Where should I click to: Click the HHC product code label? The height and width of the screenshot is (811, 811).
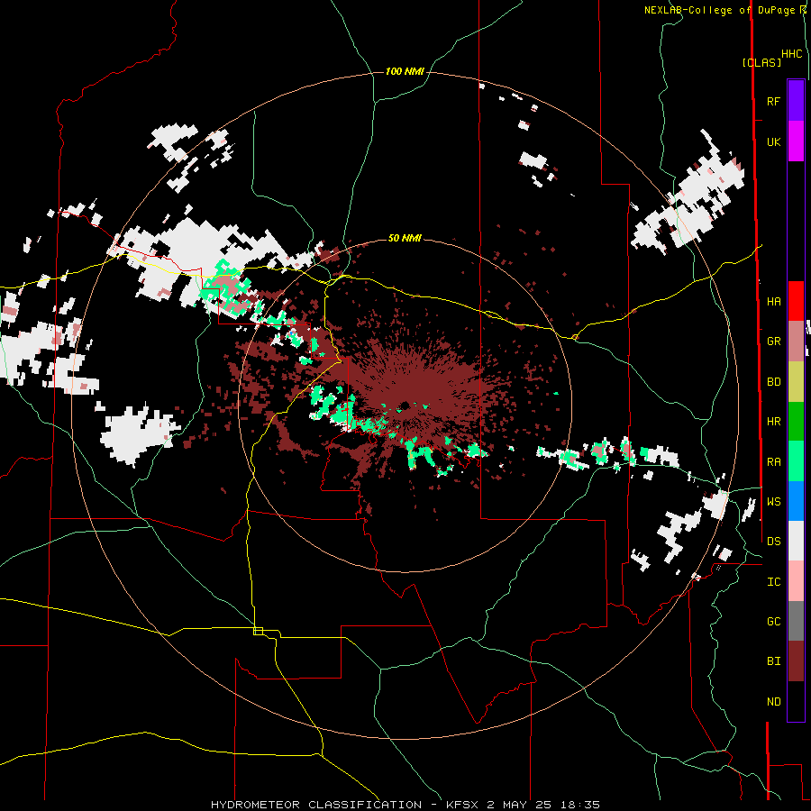(x=792, y=54)
